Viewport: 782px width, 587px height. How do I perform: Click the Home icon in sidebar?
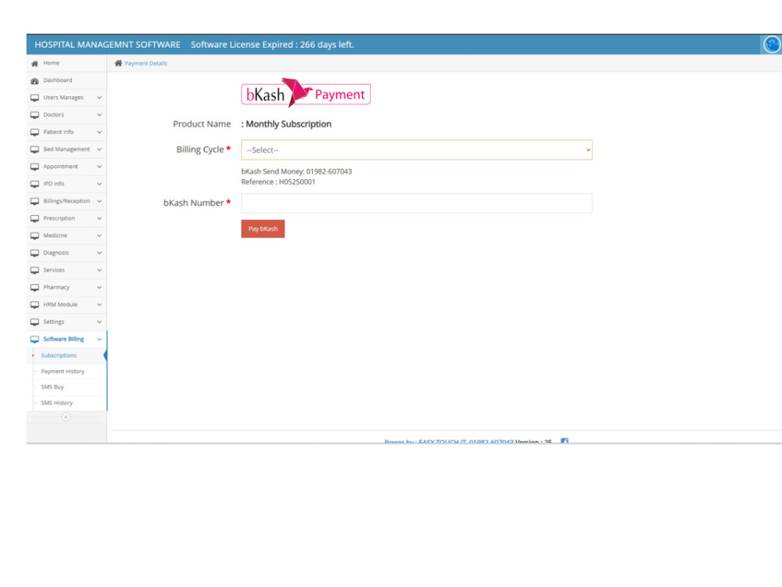click(x=34, y=63)
